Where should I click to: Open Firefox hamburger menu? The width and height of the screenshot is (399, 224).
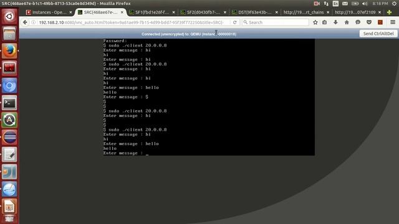tap(393, 22)
